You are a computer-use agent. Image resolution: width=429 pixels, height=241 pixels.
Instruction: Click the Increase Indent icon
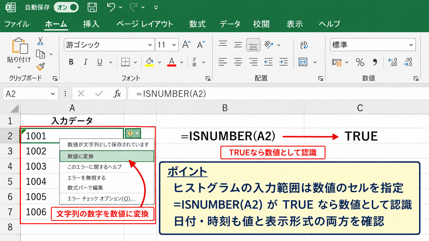click(x=284, y=62)
